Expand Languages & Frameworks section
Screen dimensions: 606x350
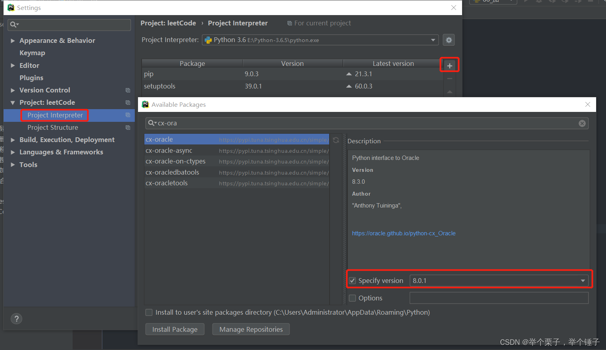click(x=13, y=152)
